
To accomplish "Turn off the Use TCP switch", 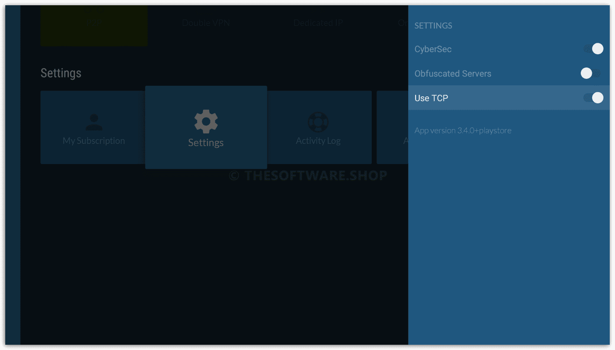I will click(x=594, y=98).
